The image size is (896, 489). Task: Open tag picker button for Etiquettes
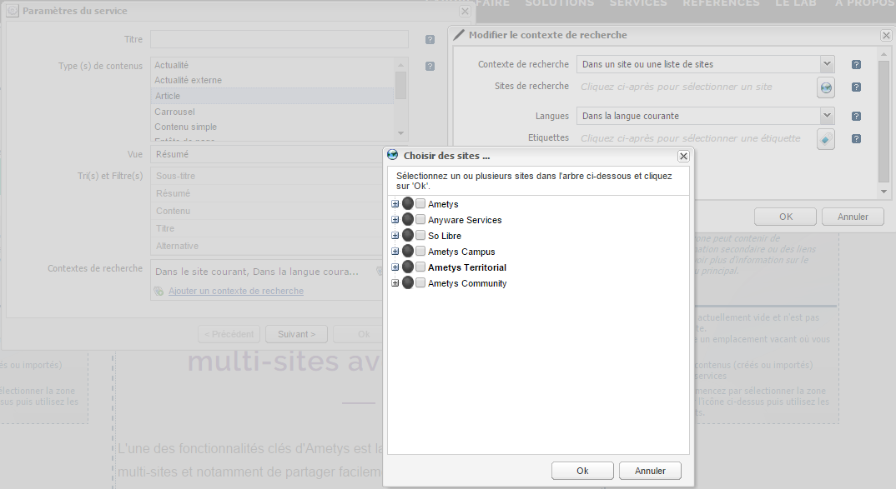pos(826,138)
